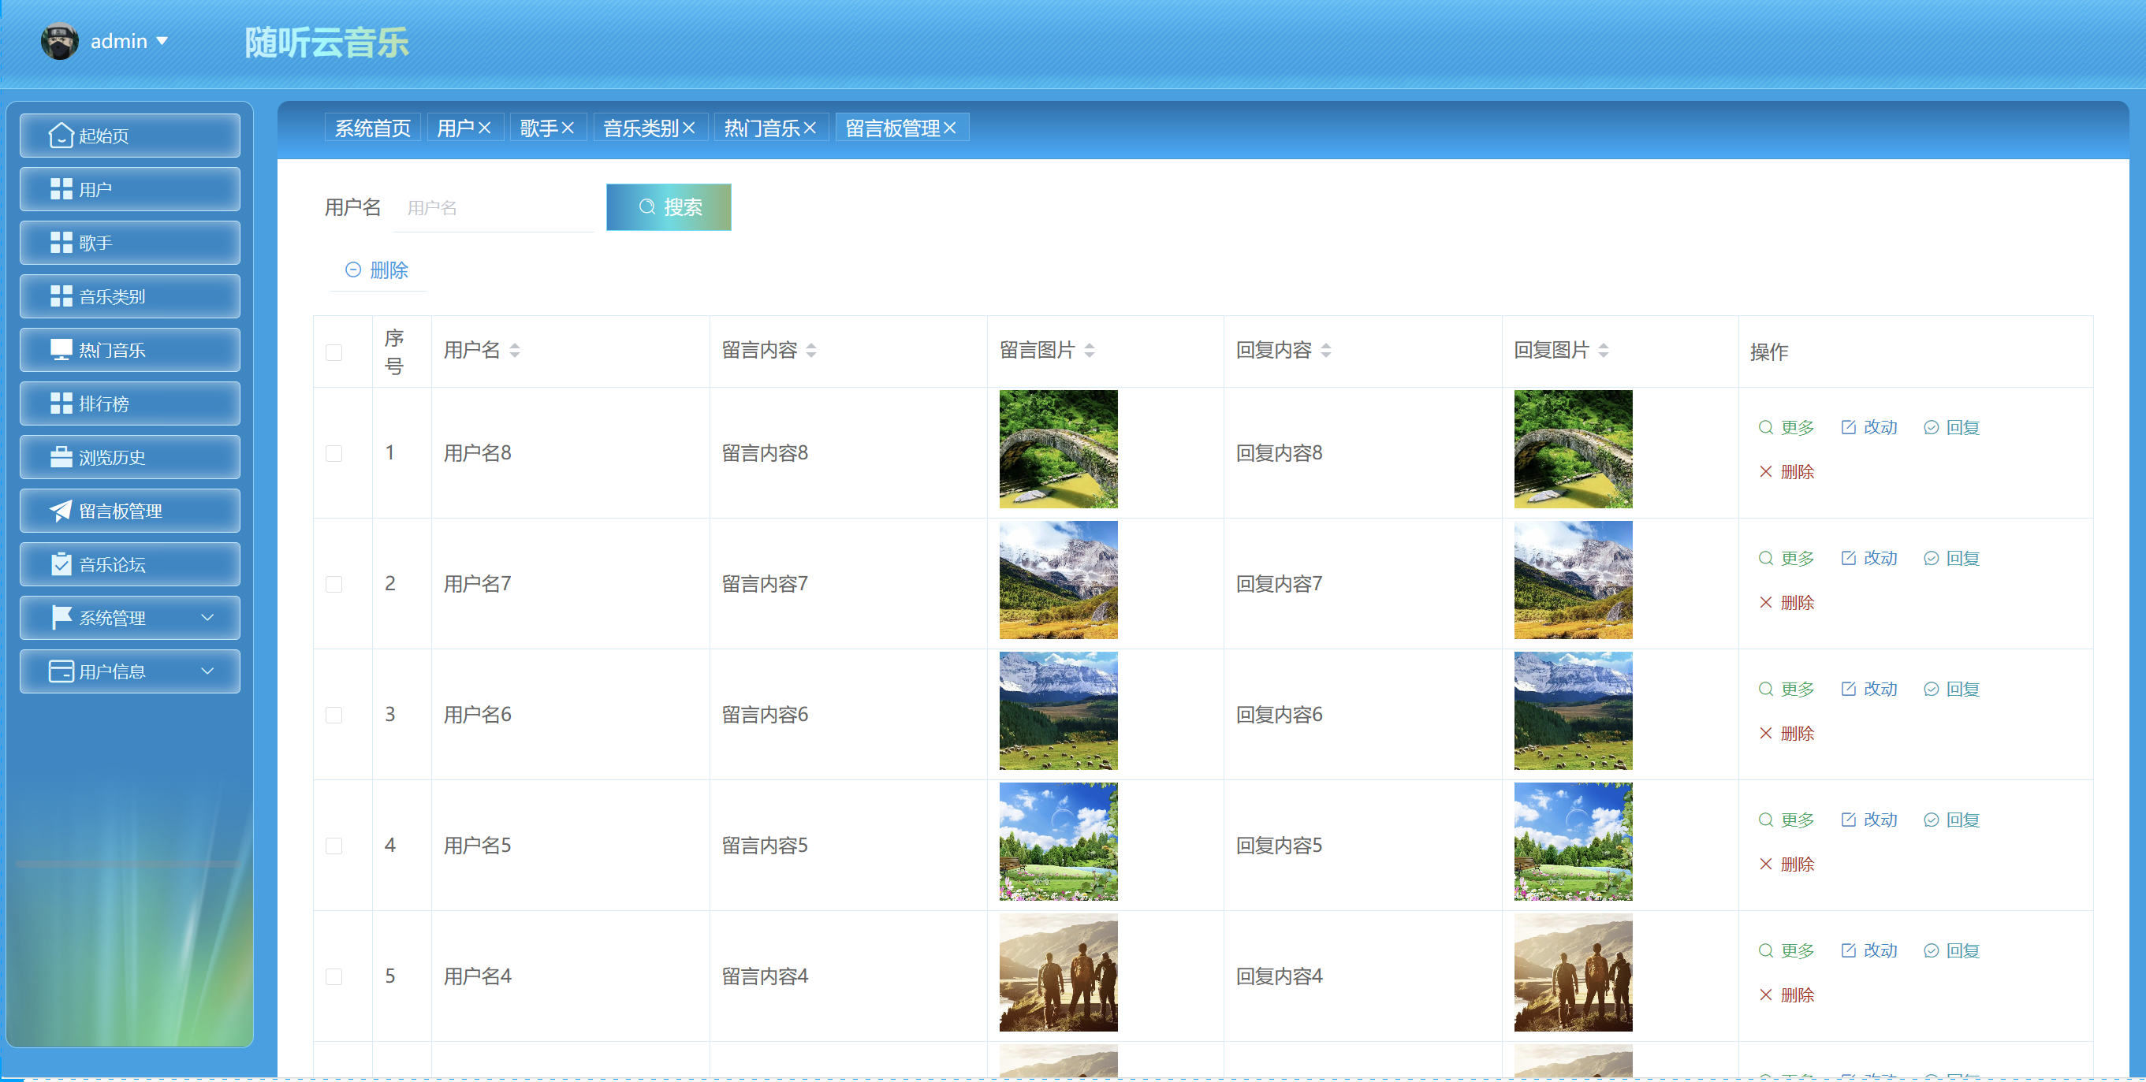Click the 留言图片 thumbnail in row 1

1058,450
